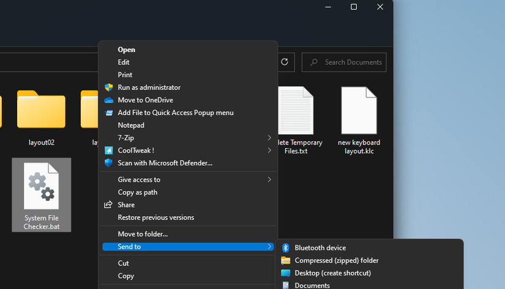Click the Documents icon in Send to submenu

tap(286, 285)
